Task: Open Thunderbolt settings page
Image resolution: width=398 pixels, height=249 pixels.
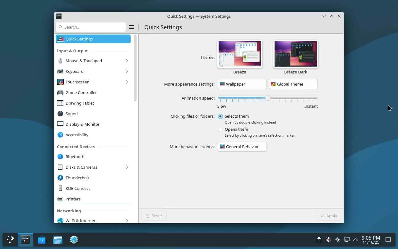Action: click(x=93, y=178)
